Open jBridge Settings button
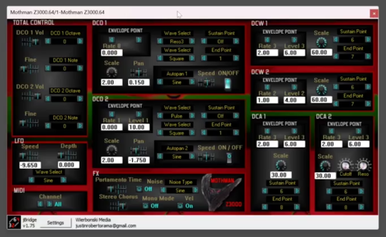 [56, 222]
